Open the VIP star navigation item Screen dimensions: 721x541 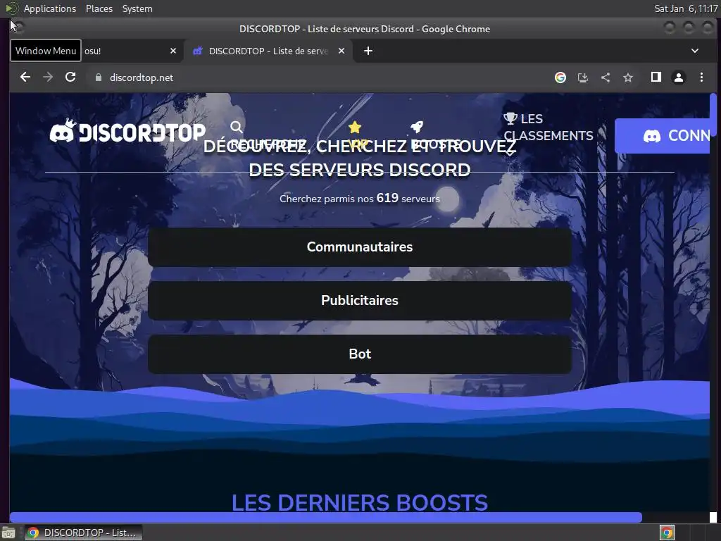pos(355,127)
